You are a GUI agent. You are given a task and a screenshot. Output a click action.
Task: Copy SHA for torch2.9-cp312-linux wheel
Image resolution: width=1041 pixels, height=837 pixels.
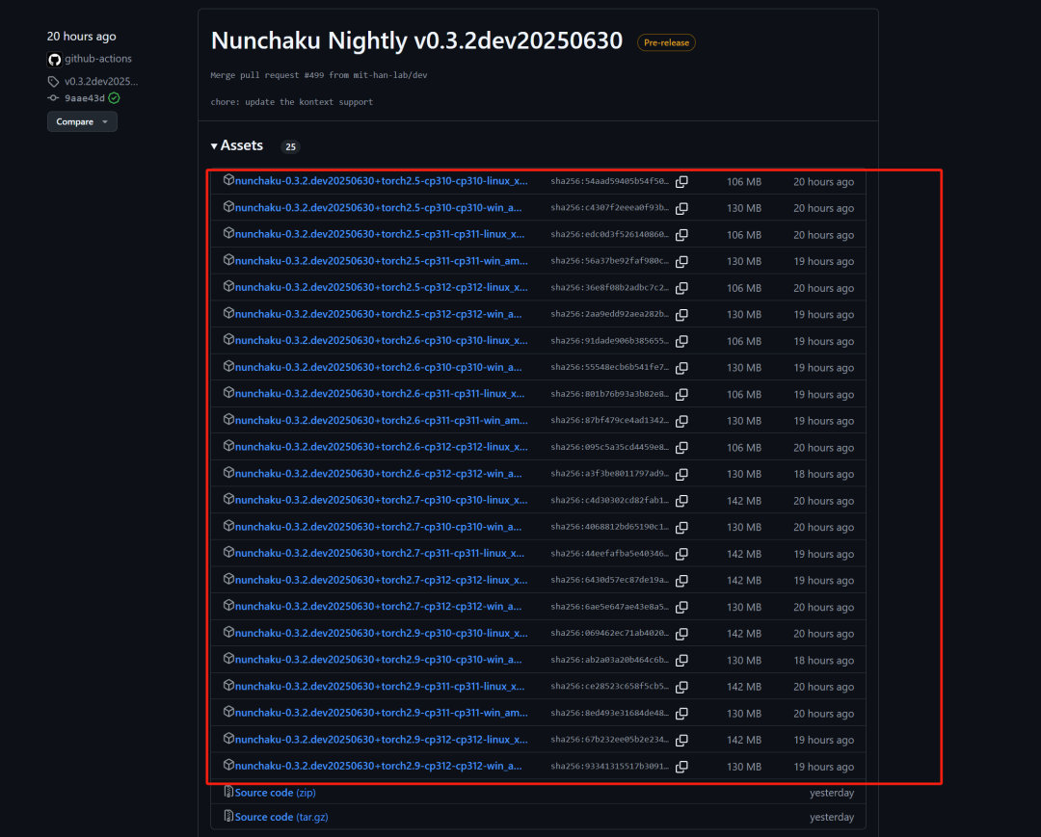click(x=681, y=740)
